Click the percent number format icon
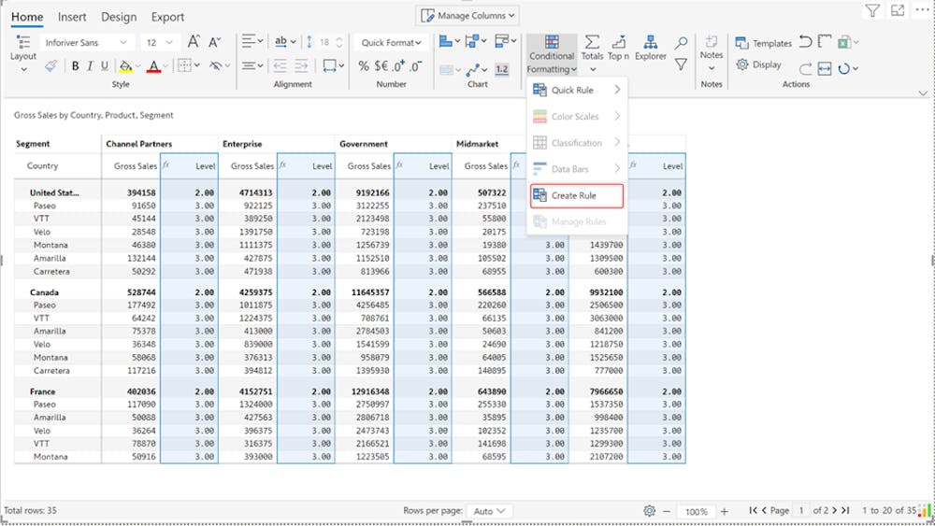The image size is (935, 526). click(x=364, y=66)
